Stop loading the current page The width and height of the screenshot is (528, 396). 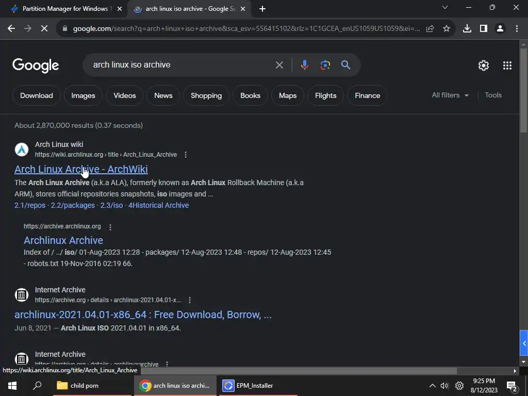coord(44,29)
